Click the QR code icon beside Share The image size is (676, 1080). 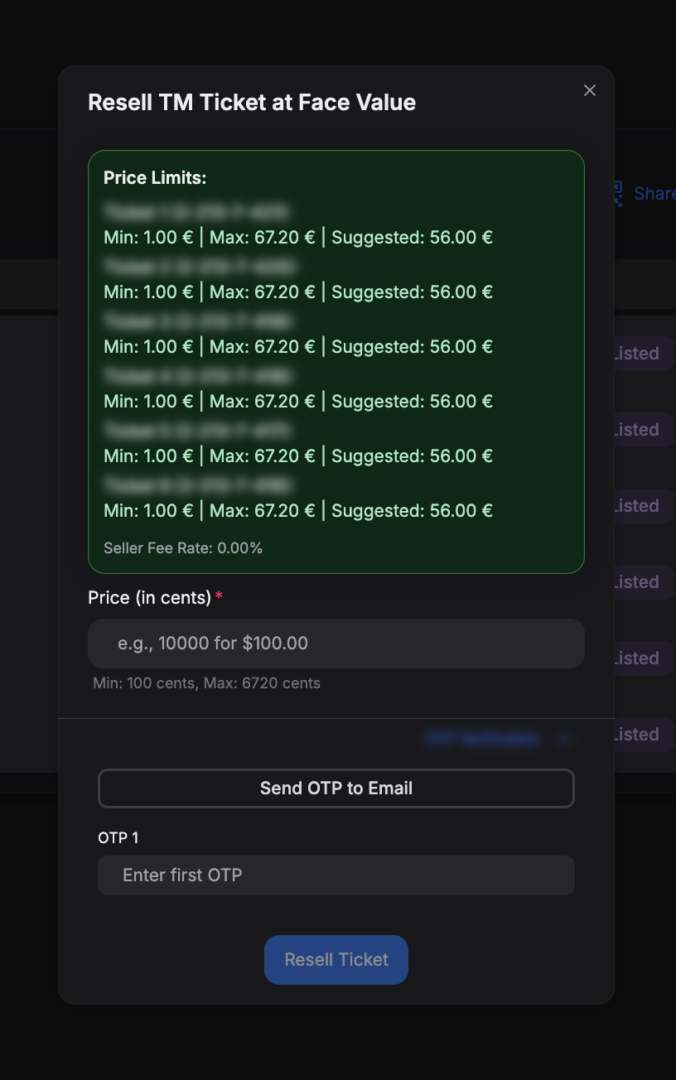[x=617, y=193]
